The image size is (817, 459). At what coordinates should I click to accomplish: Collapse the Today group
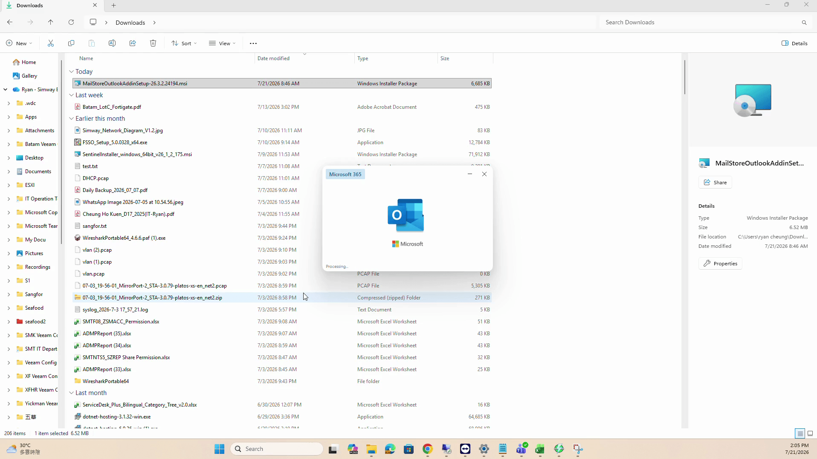[72, 72]
